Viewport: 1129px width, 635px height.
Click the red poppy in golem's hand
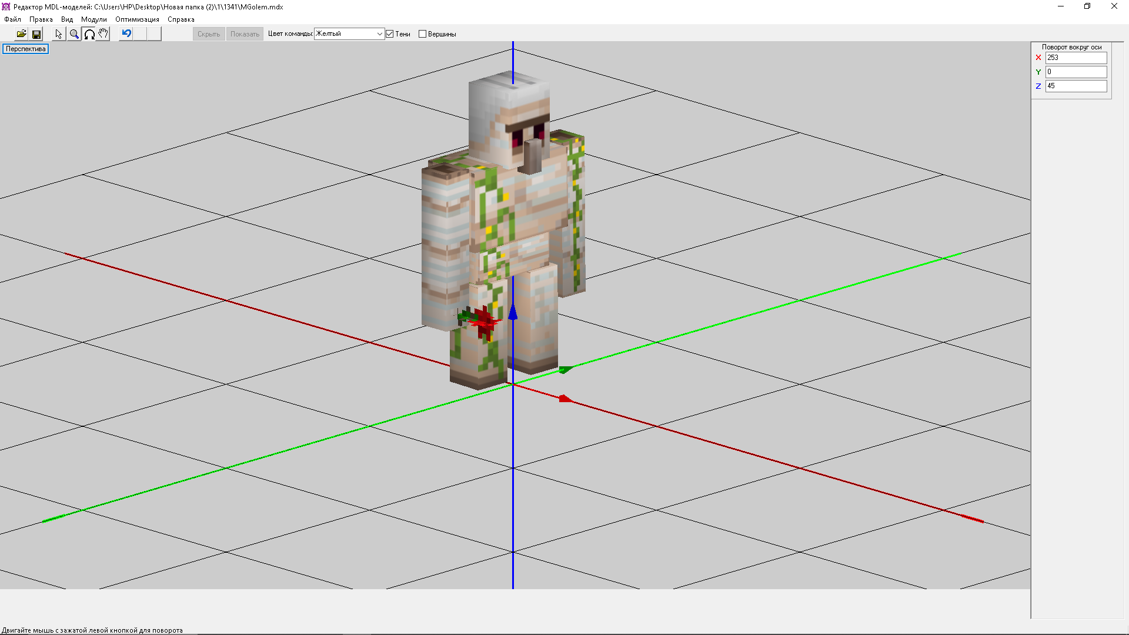coord(484,322)
